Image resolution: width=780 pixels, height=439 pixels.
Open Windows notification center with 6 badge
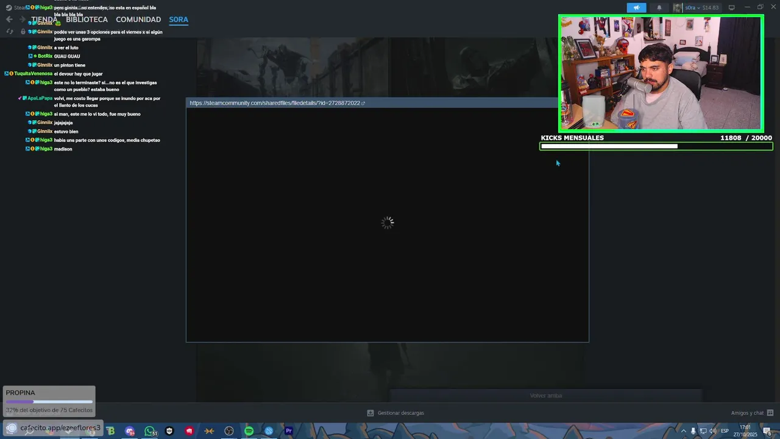768,431
